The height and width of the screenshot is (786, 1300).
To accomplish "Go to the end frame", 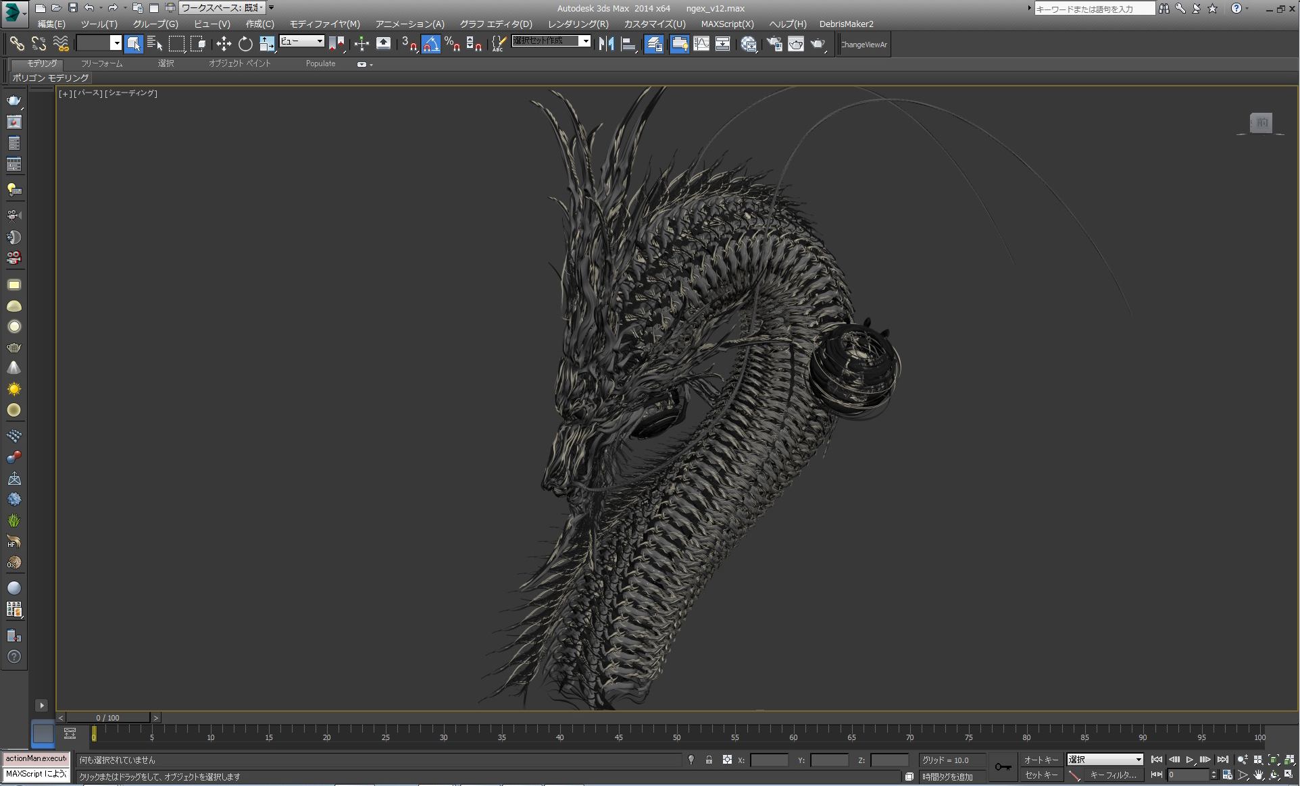I will 1222,760.
